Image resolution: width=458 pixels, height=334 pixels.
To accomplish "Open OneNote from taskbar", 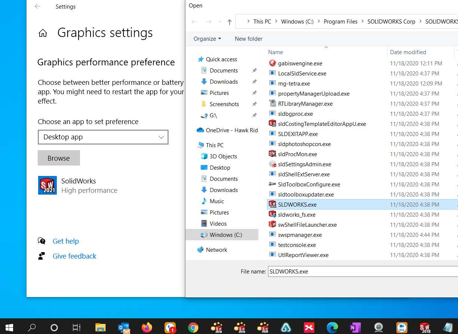I will click(355, 328).
